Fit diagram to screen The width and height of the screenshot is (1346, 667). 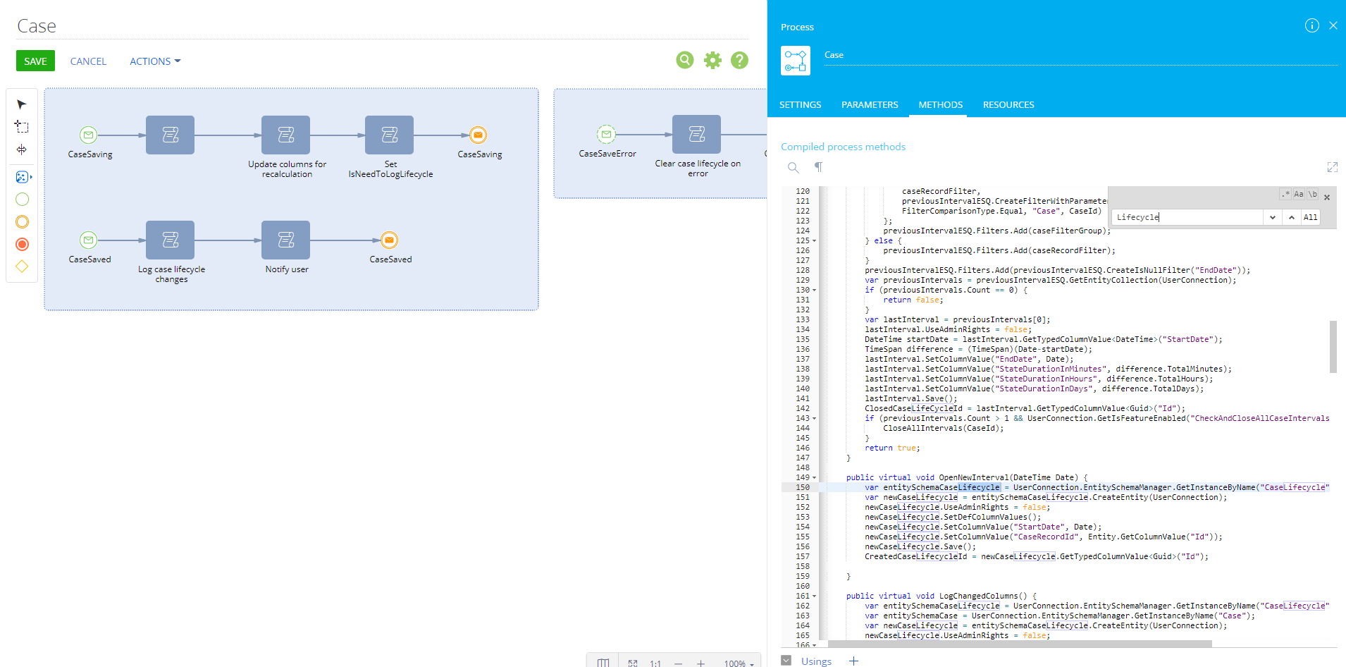(x=633, y=663)
